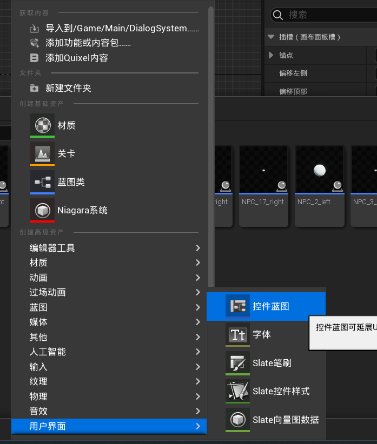377x444 pixels.
Task: Expand the 人工智能 submenu arrow
Action: click(198, 352)
